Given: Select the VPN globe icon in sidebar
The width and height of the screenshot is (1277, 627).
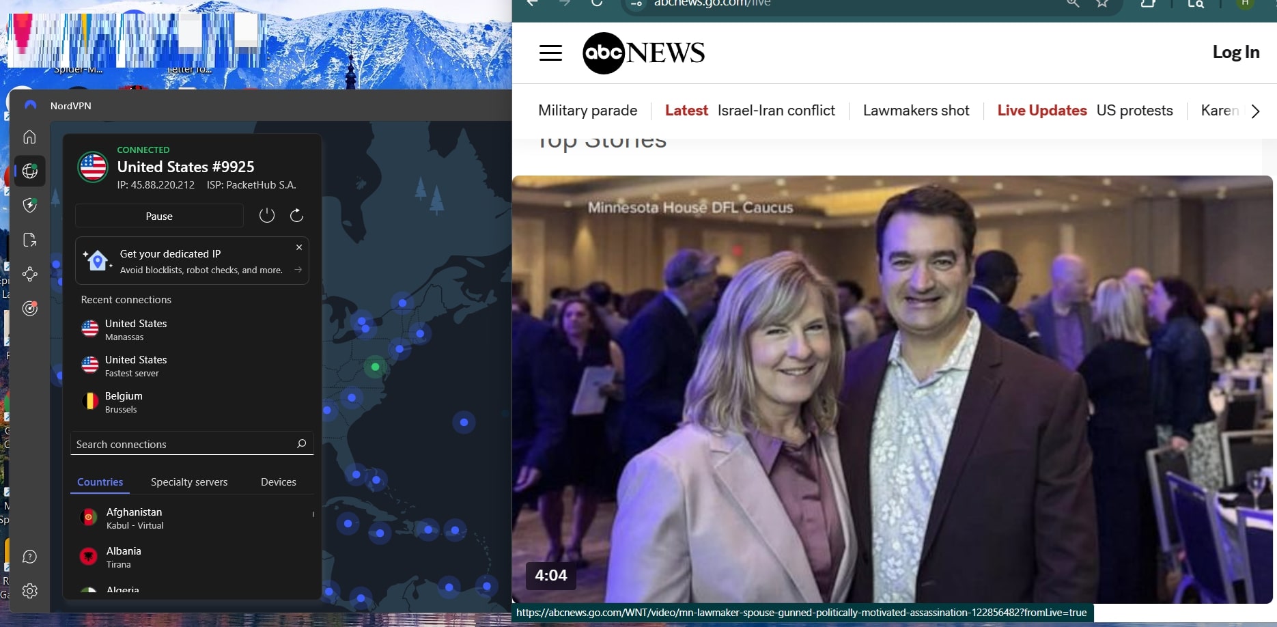Looking at the screenshot, I should 29,171.
